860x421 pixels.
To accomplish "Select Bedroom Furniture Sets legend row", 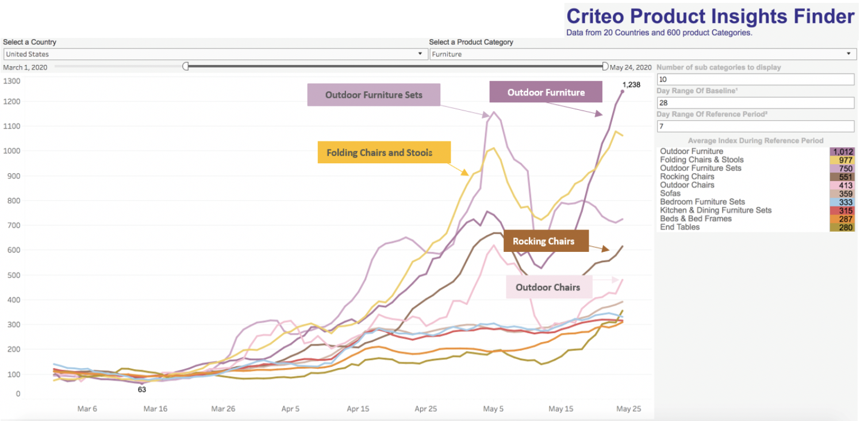I will click(x=757, y=202).
